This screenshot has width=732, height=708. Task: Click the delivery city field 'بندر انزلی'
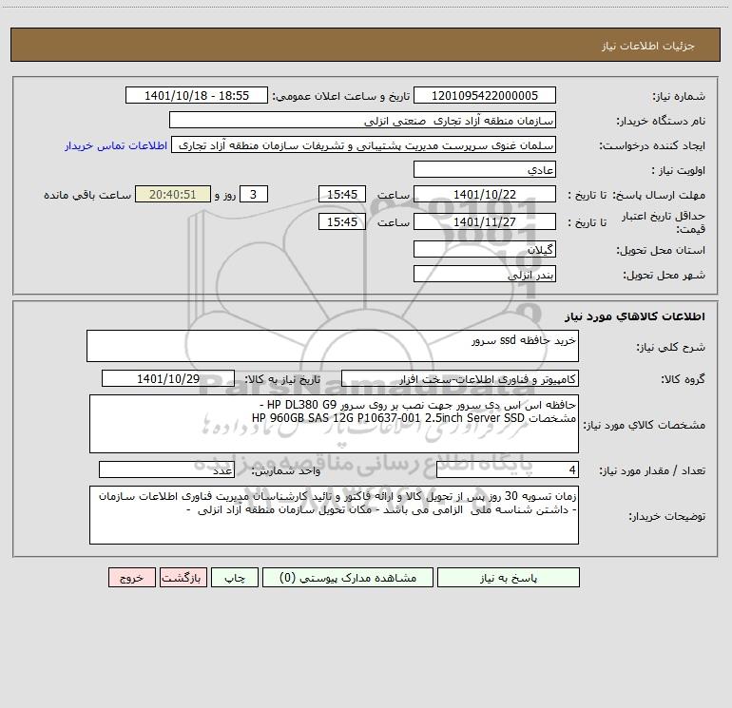click(x=485, y=274)
